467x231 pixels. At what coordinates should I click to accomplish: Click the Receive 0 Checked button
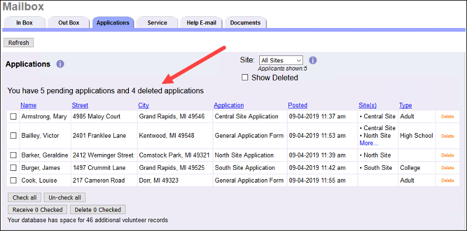[x=37, y=209]
